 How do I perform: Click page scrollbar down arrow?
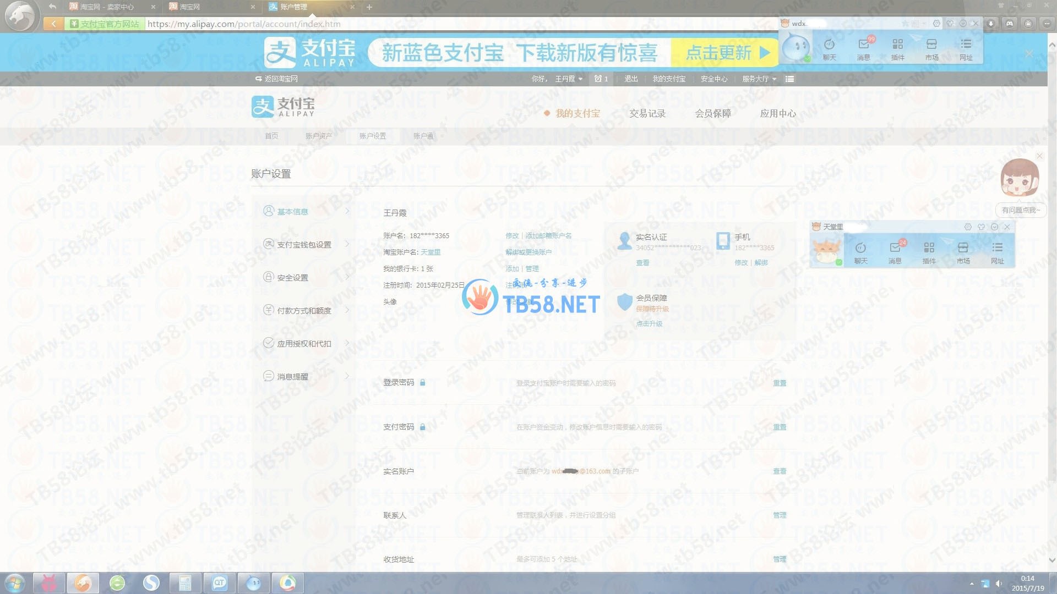coord(1051,560)
